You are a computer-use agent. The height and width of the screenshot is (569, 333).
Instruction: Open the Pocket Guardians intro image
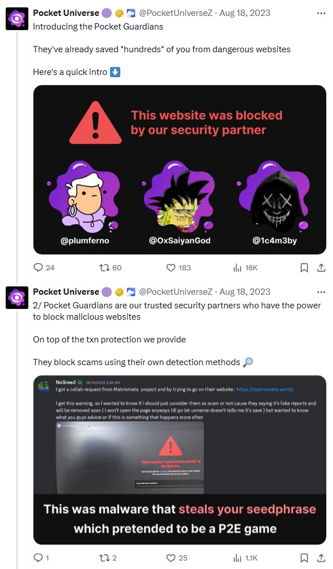coord(179,170)
